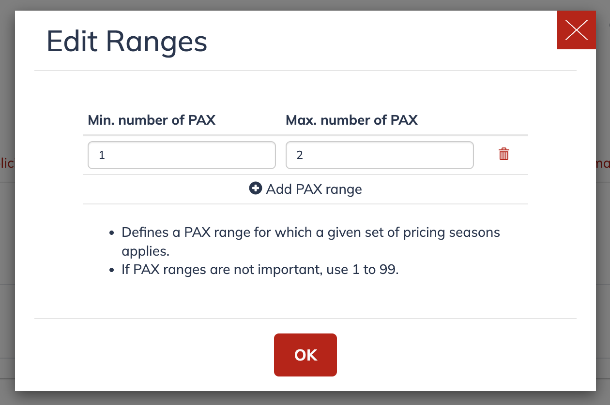
Task: Click the plus circle icon beside Add PAX range
Action: point(255,188)
